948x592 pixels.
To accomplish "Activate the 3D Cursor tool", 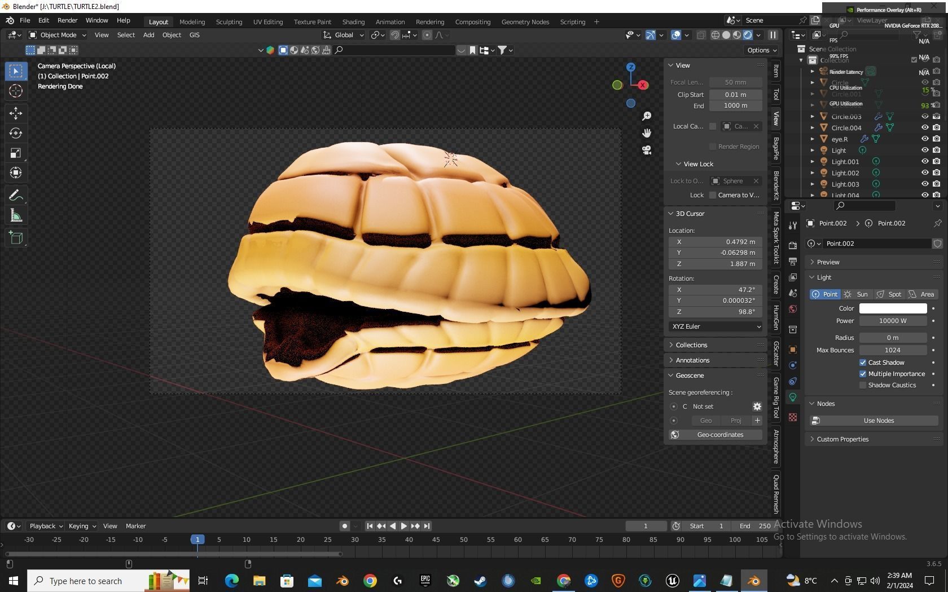I will (16, 91).
